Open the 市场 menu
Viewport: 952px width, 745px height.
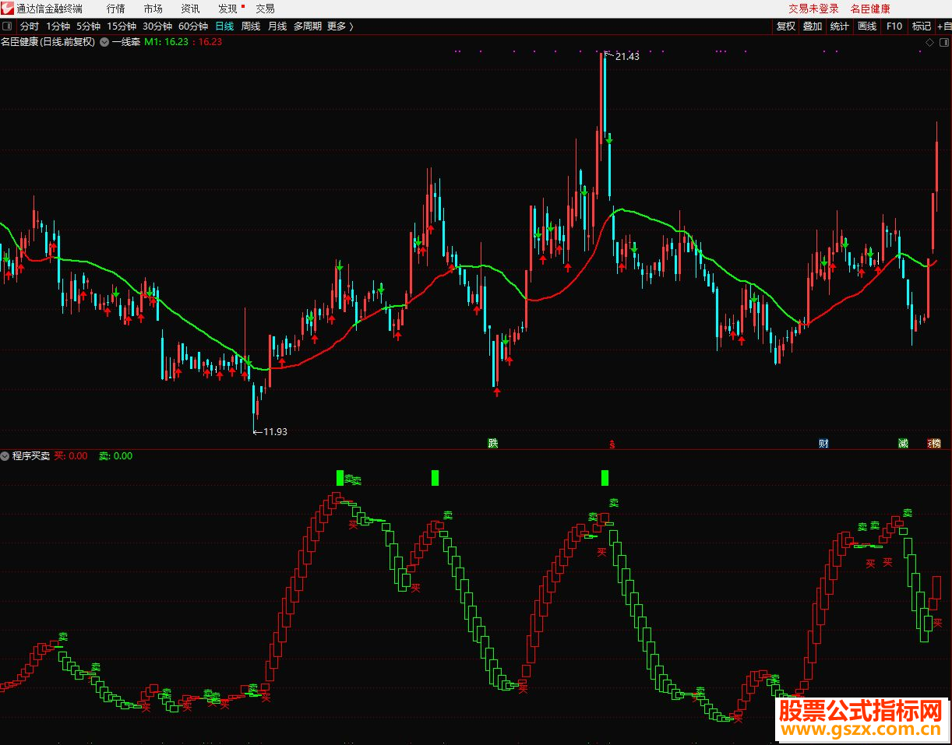[x=153, y=9]
